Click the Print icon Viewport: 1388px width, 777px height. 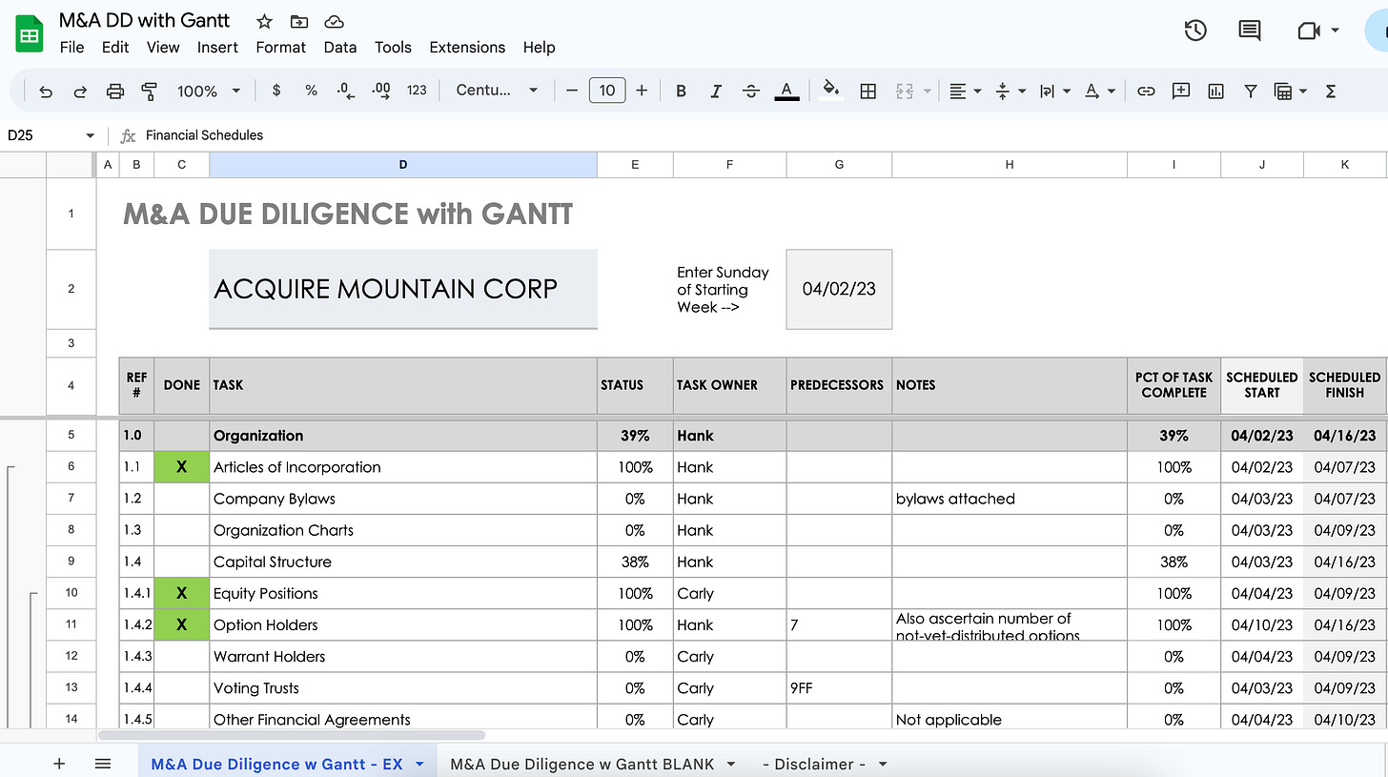tap(114, 91)
